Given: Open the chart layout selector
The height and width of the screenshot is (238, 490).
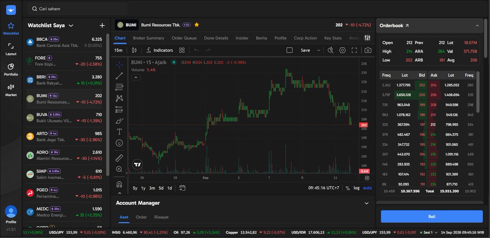Looking at the screenshot, I should [x=290, y=50].
